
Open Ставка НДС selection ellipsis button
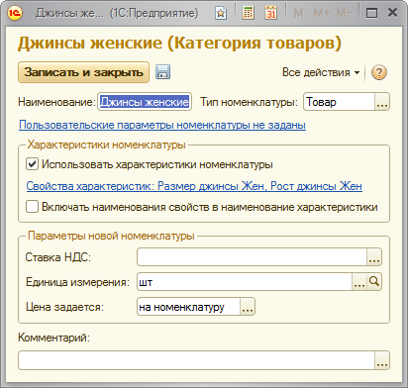click(374, 257)
